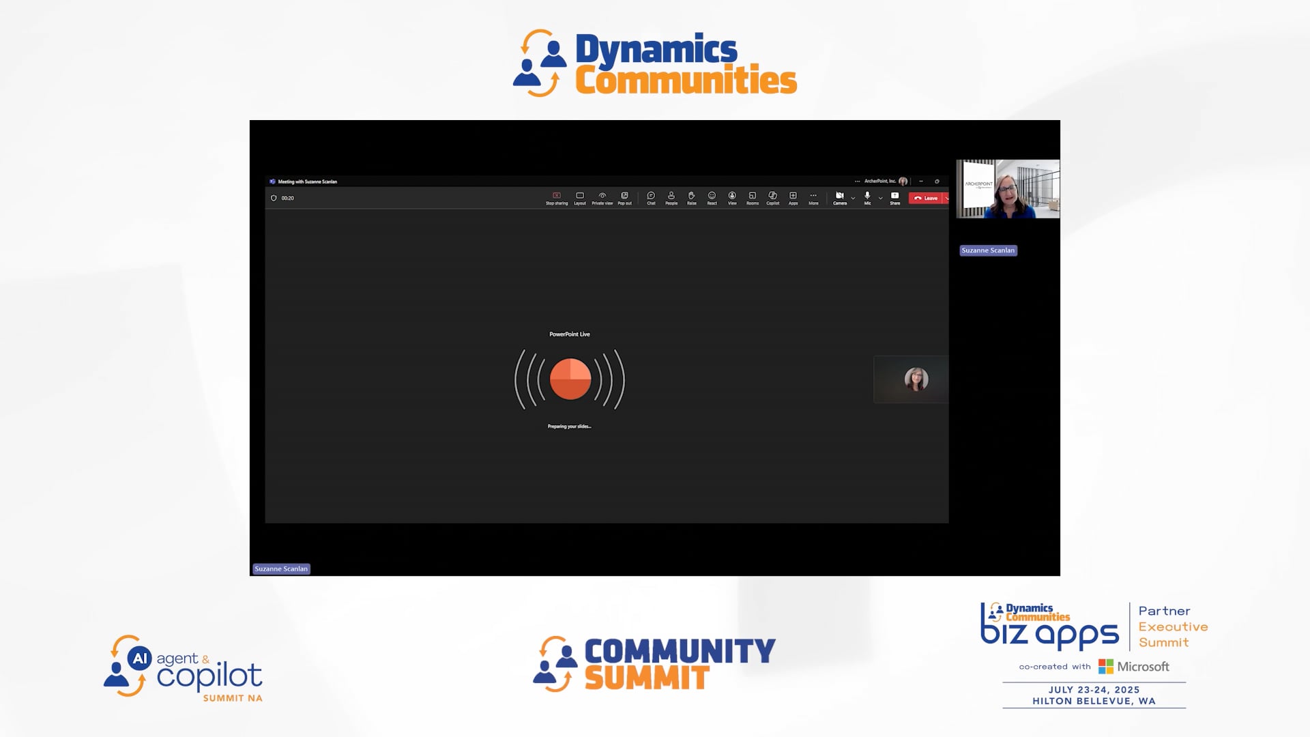
Task: Open the Chat panel
Action: click(651, 198)
